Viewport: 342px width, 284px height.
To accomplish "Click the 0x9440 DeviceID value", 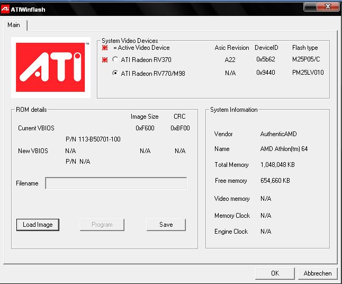I will click(x=266, y=73).
